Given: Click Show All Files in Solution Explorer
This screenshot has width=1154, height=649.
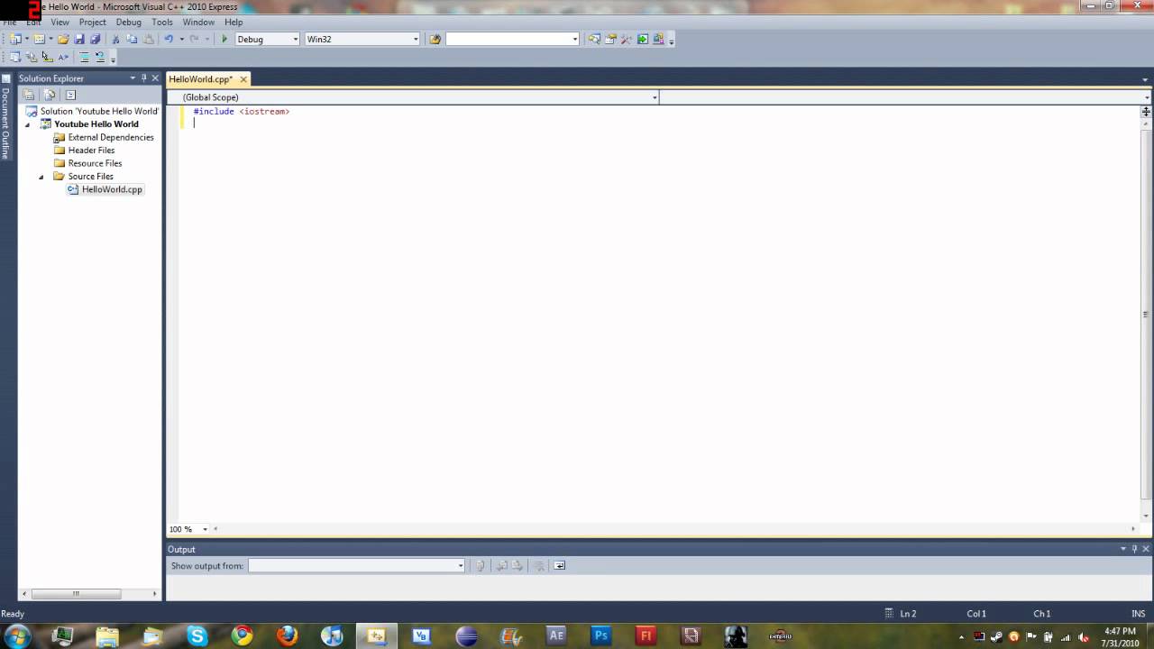Looking at the screenshot, I should (x=50, y=95).
